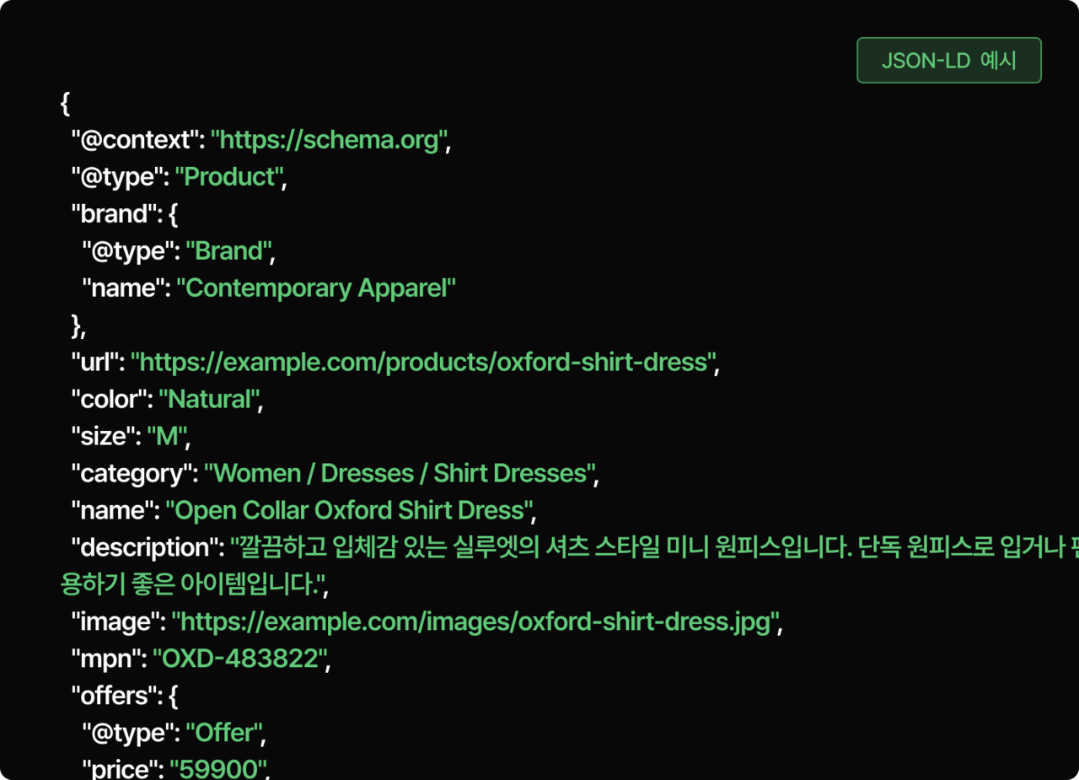This screenshot has height=780, width=1079.
Task: Click the "Contemporary Apparel" brand name
Action: [x=316, y=288]
